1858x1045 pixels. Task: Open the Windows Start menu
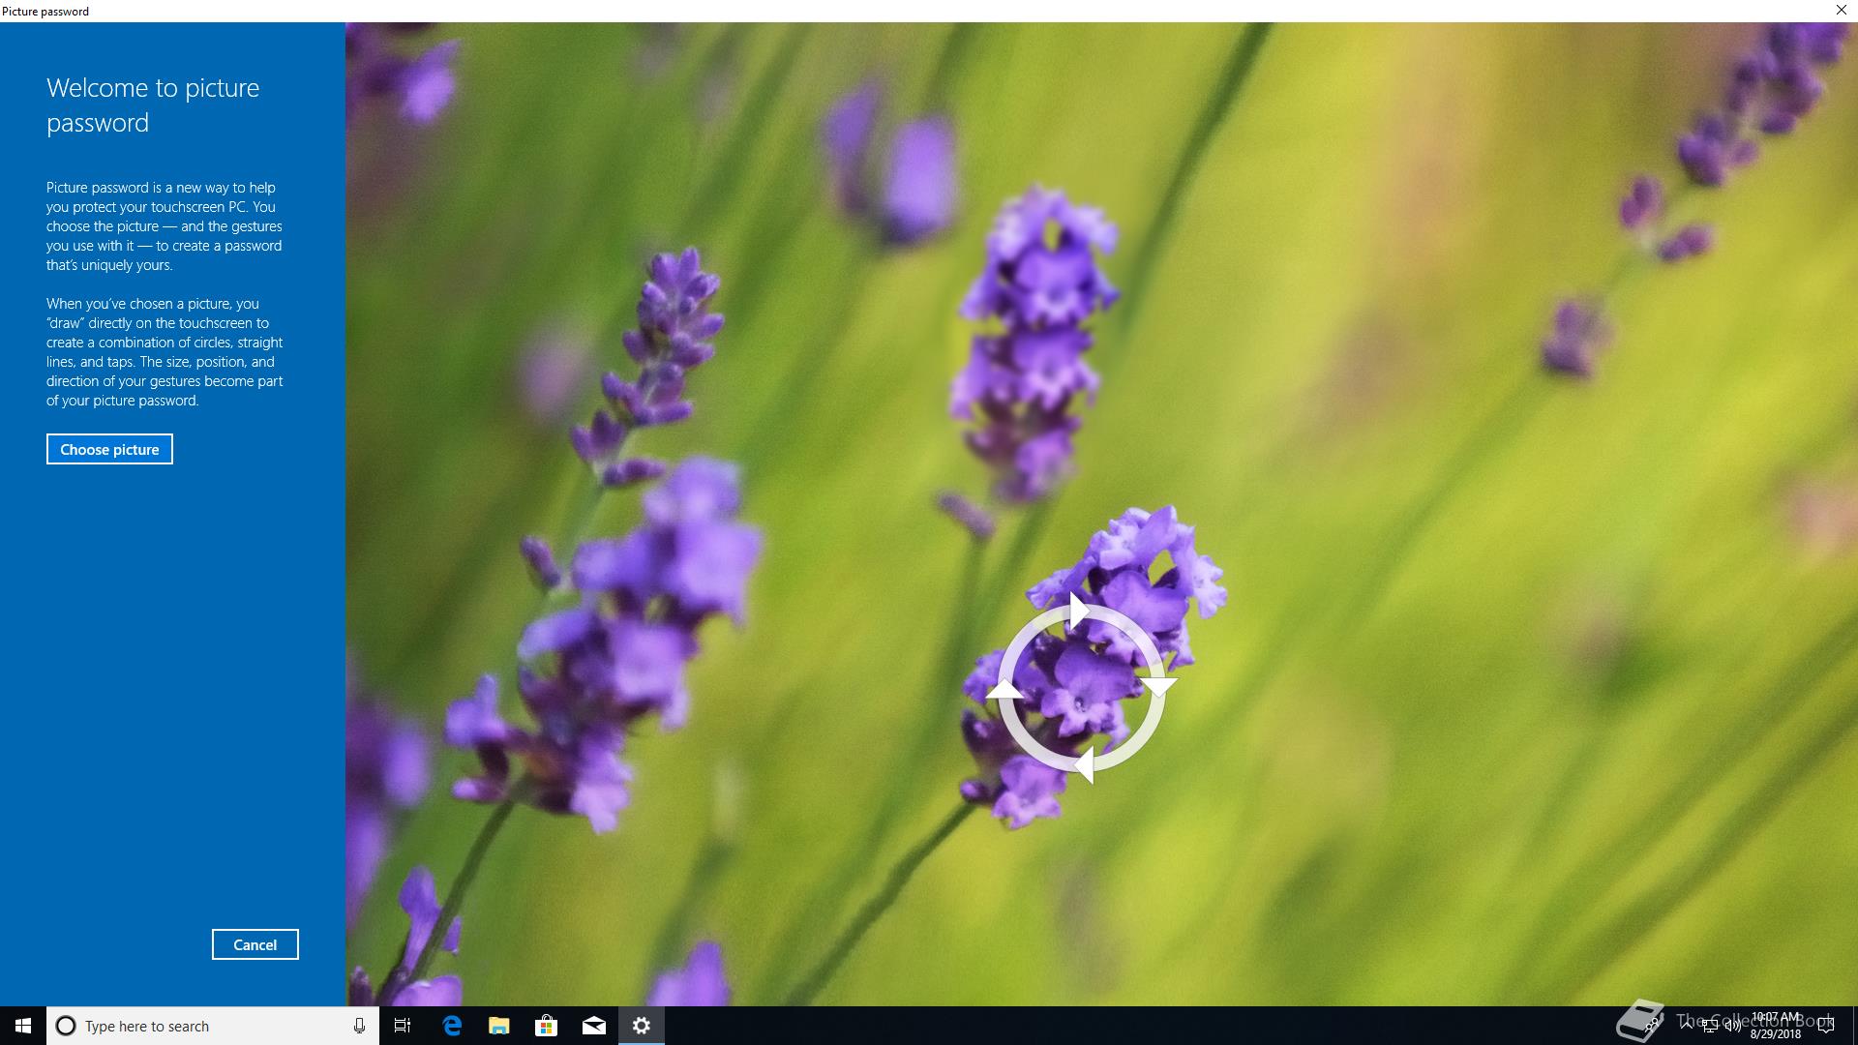[x=23, y=1026]
